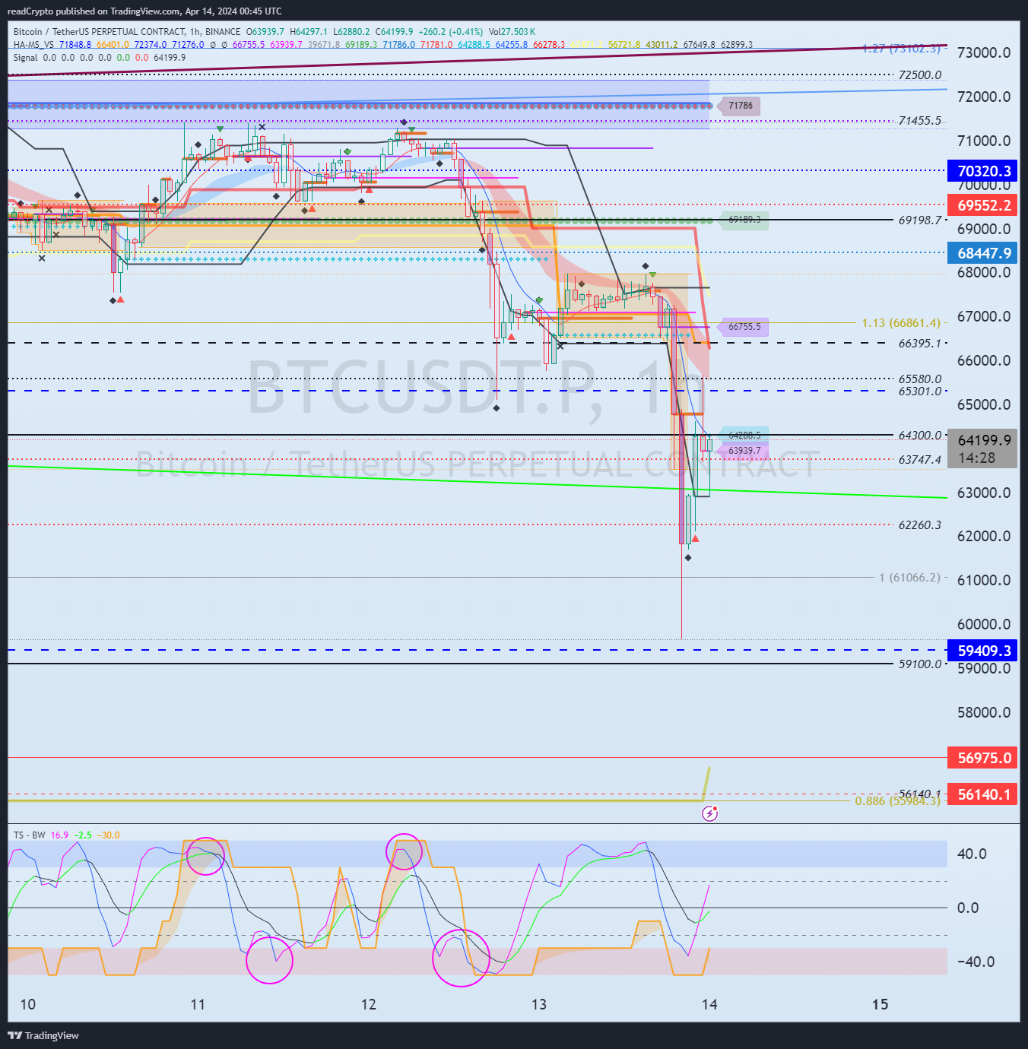Select the Vol 27.503K legend value
This screenshot has width=1028, height=1049.
512,32
